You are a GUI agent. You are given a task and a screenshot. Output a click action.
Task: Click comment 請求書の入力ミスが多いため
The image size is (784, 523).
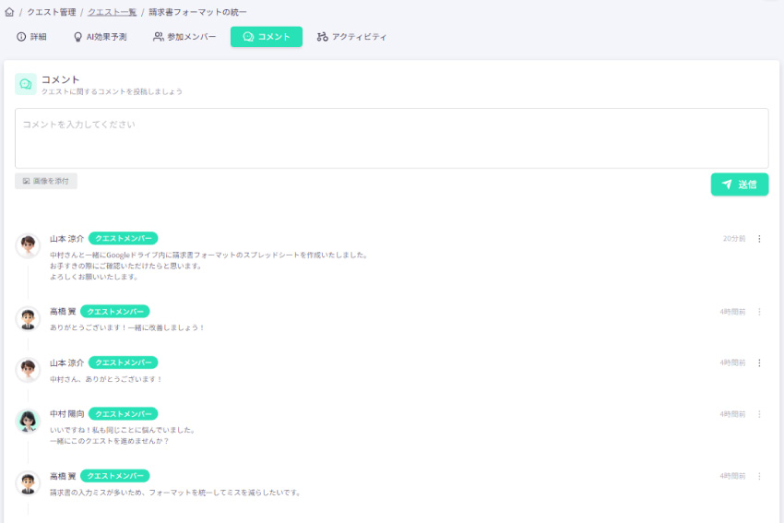click(175, 493)
